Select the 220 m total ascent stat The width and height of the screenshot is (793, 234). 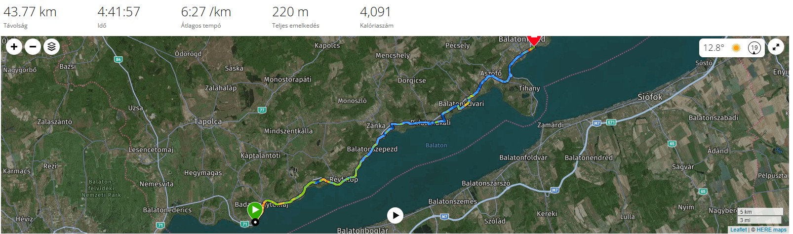point(290,12)
